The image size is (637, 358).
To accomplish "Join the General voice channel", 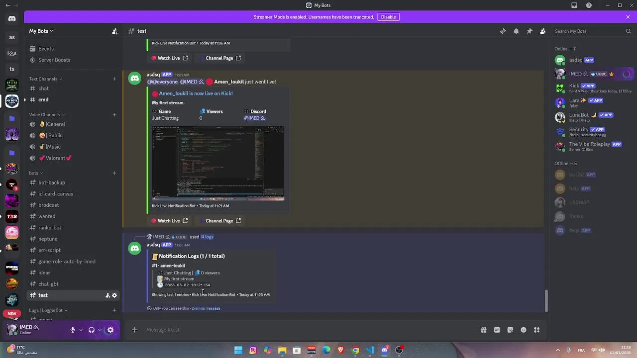I will pos(72,124).
